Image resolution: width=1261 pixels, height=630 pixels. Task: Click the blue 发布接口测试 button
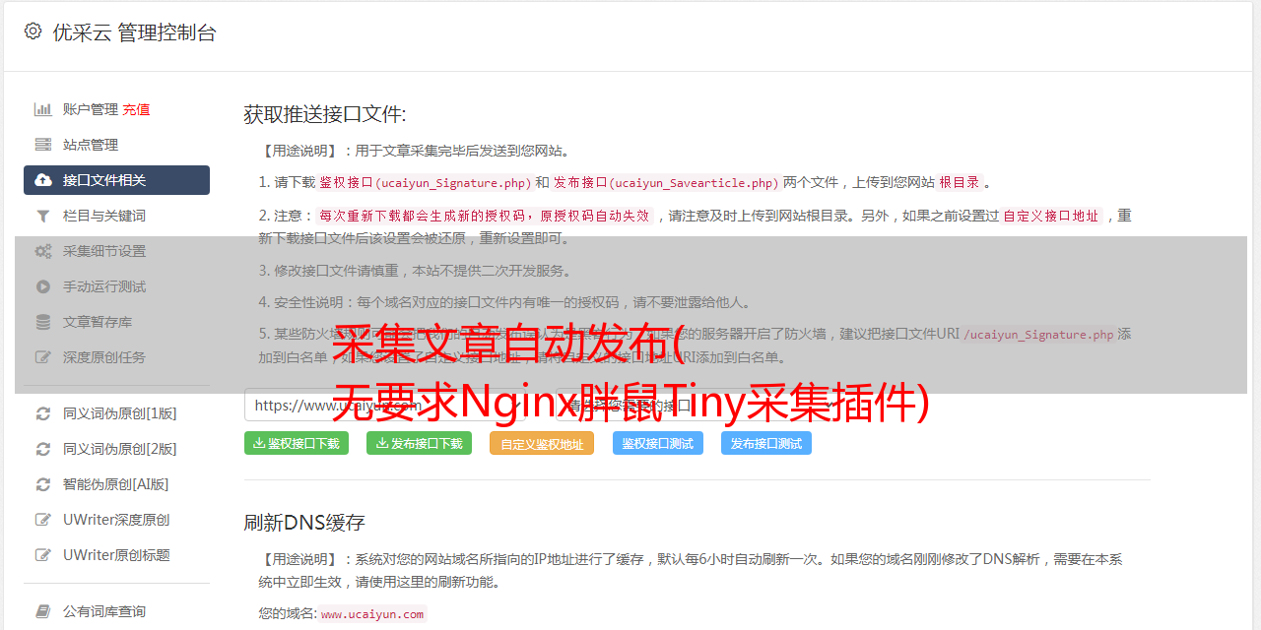tap(766, 443)
